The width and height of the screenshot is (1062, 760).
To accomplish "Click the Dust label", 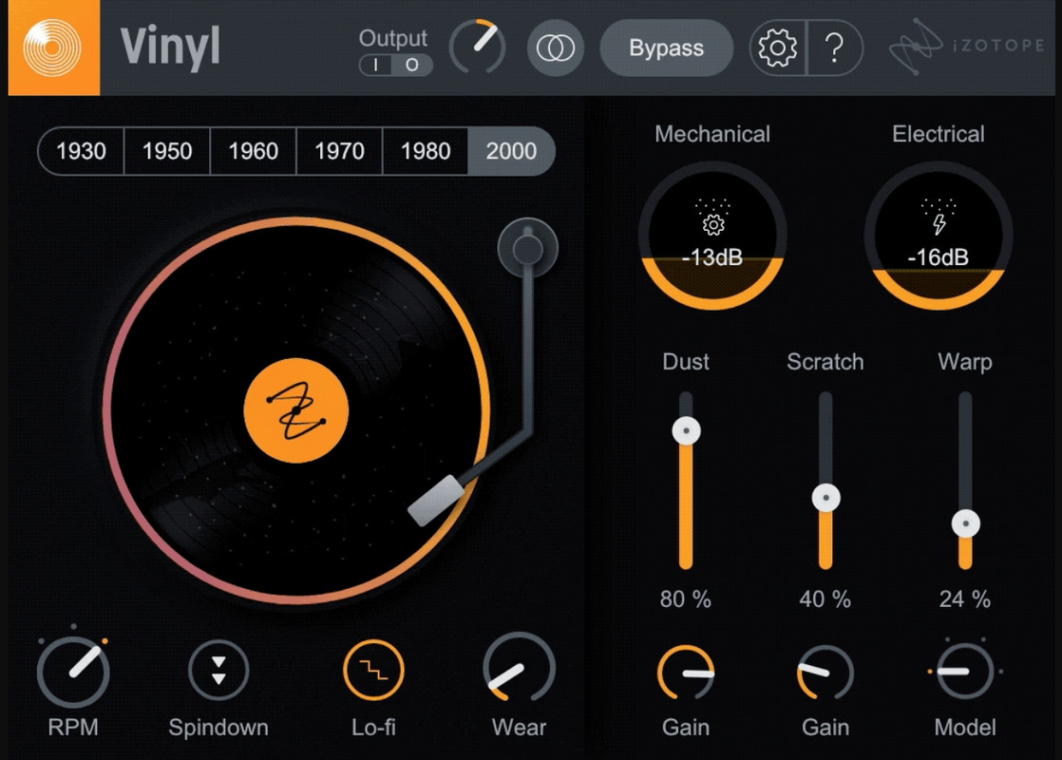I will 686,362.
